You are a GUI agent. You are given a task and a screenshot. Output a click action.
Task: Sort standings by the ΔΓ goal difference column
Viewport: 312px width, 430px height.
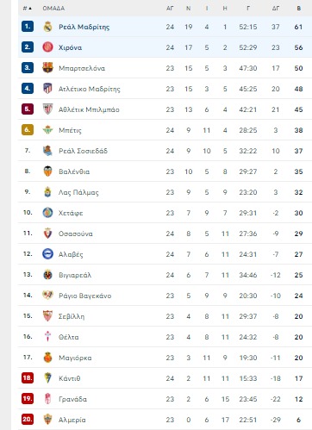pos(276,9)
